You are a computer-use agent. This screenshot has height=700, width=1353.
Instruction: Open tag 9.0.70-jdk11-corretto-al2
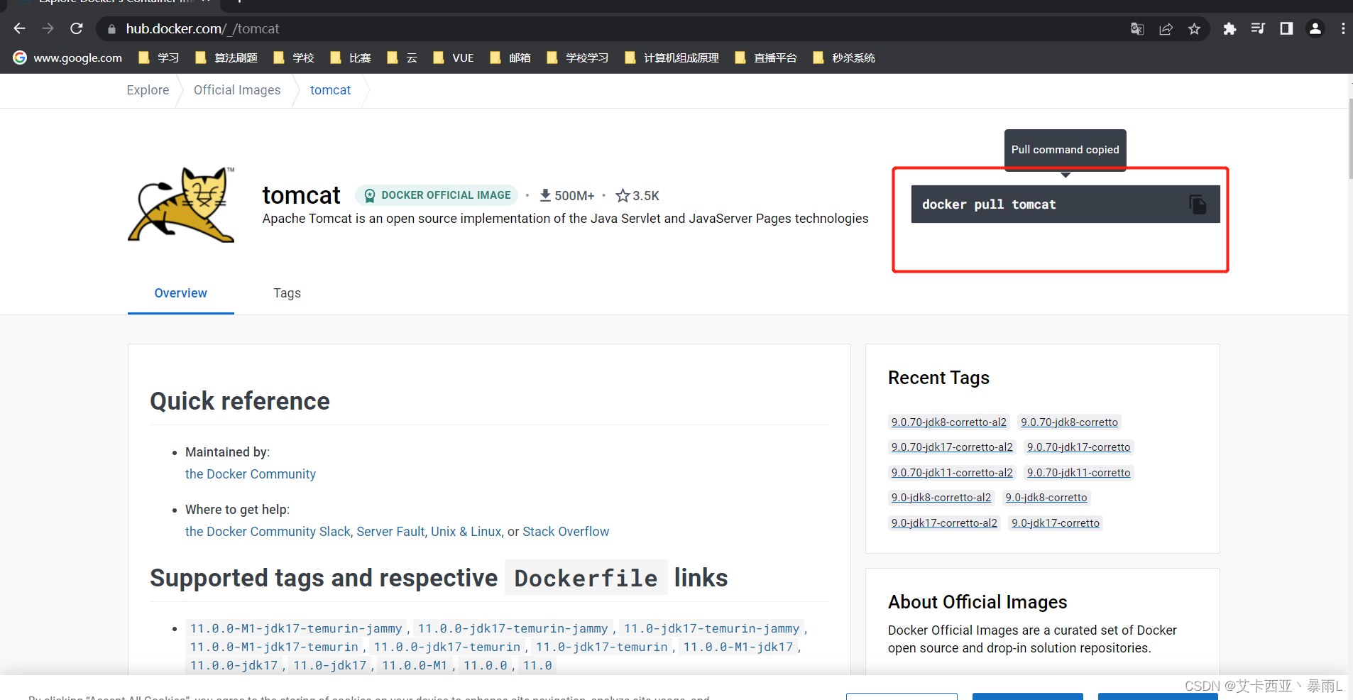952,473
